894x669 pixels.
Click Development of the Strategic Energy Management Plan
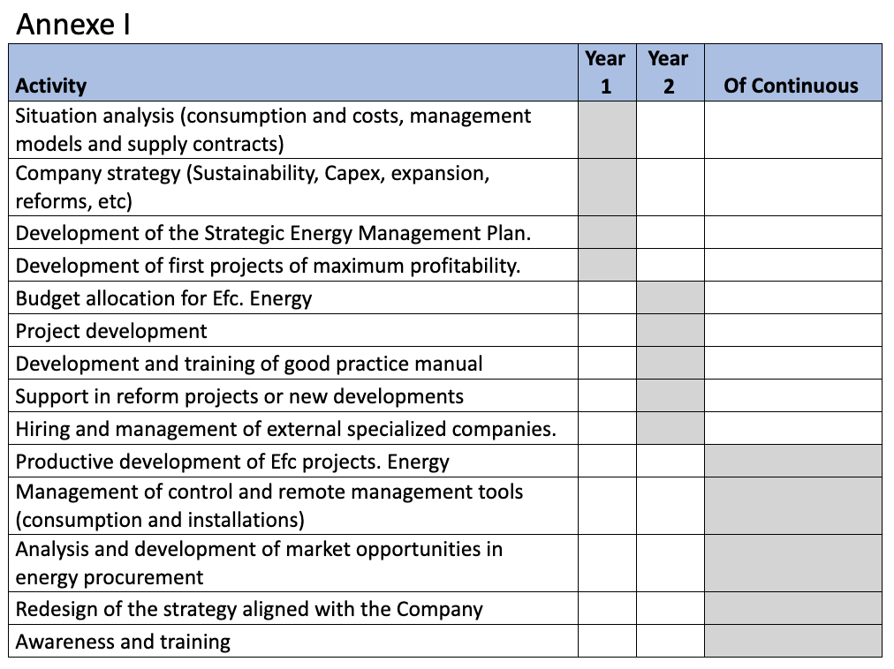273,233
